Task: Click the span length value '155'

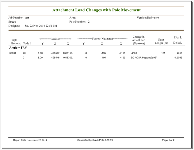Action: click(x=163, y=53)
